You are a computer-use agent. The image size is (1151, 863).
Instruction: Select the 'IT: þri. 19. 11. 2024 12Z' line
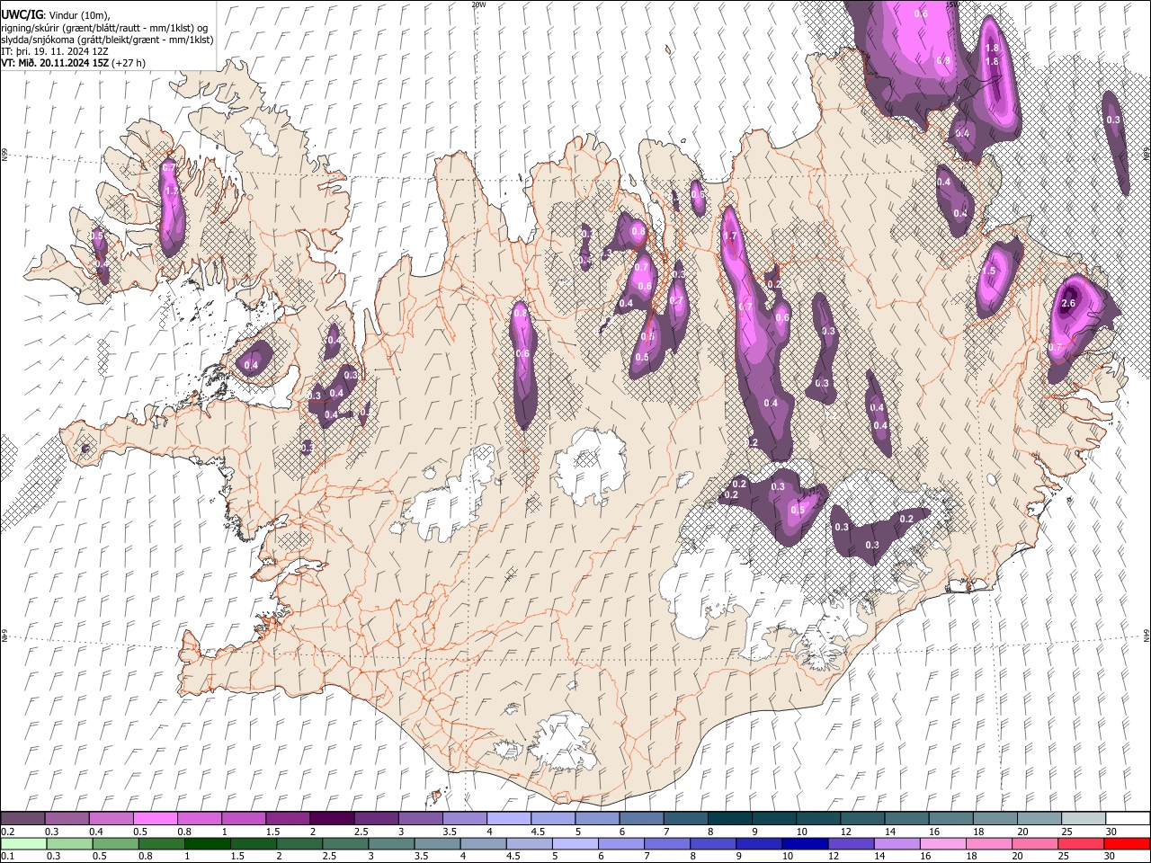56,51
